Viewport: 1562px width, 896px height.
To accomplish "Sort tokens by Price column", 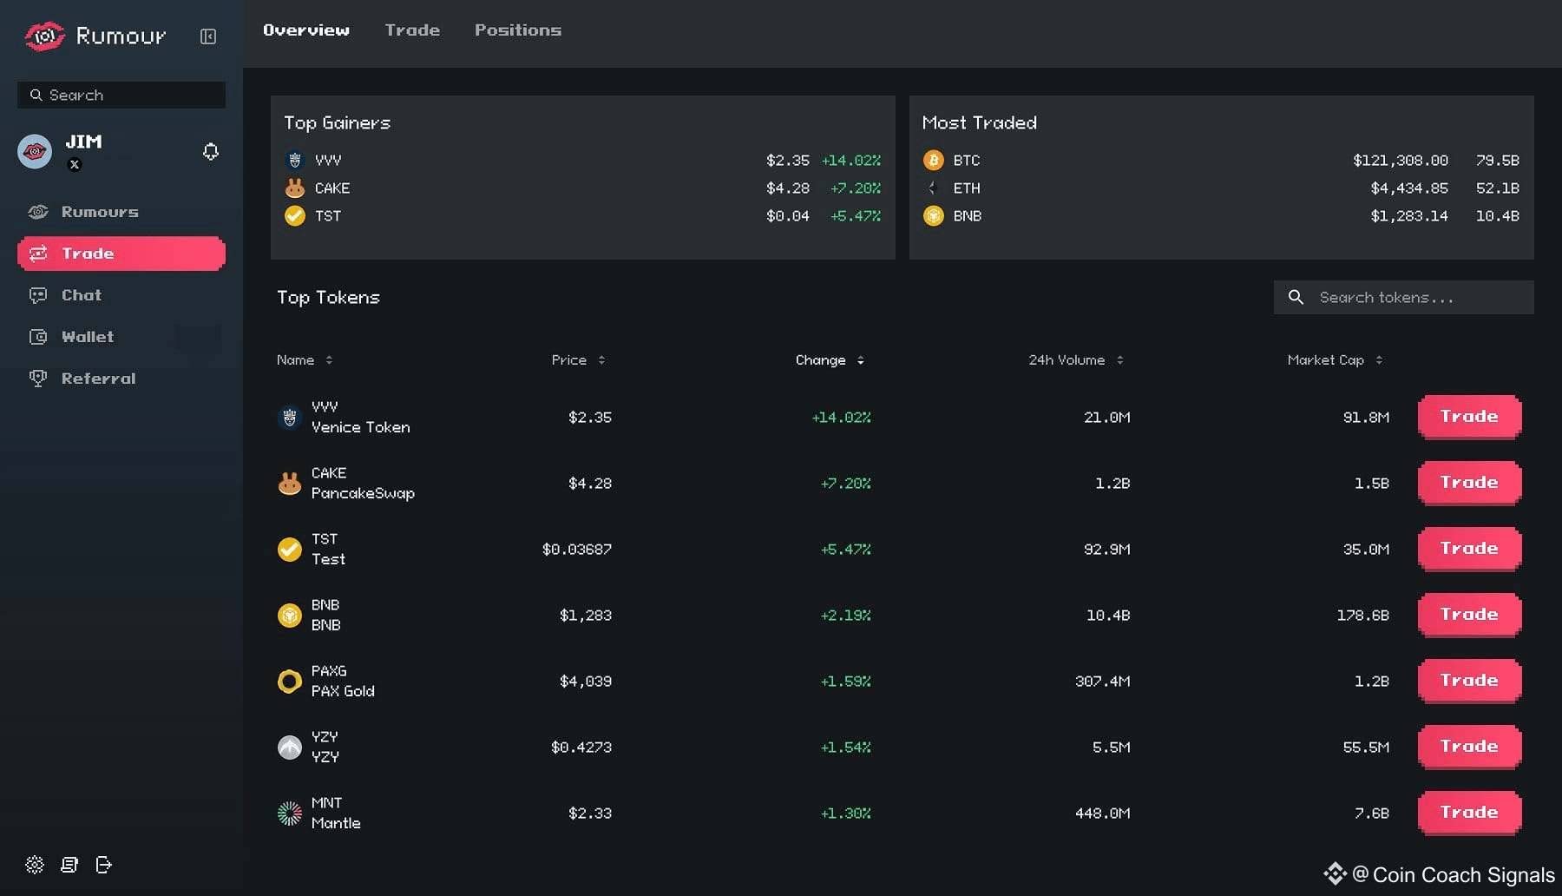I will point(579,360).
